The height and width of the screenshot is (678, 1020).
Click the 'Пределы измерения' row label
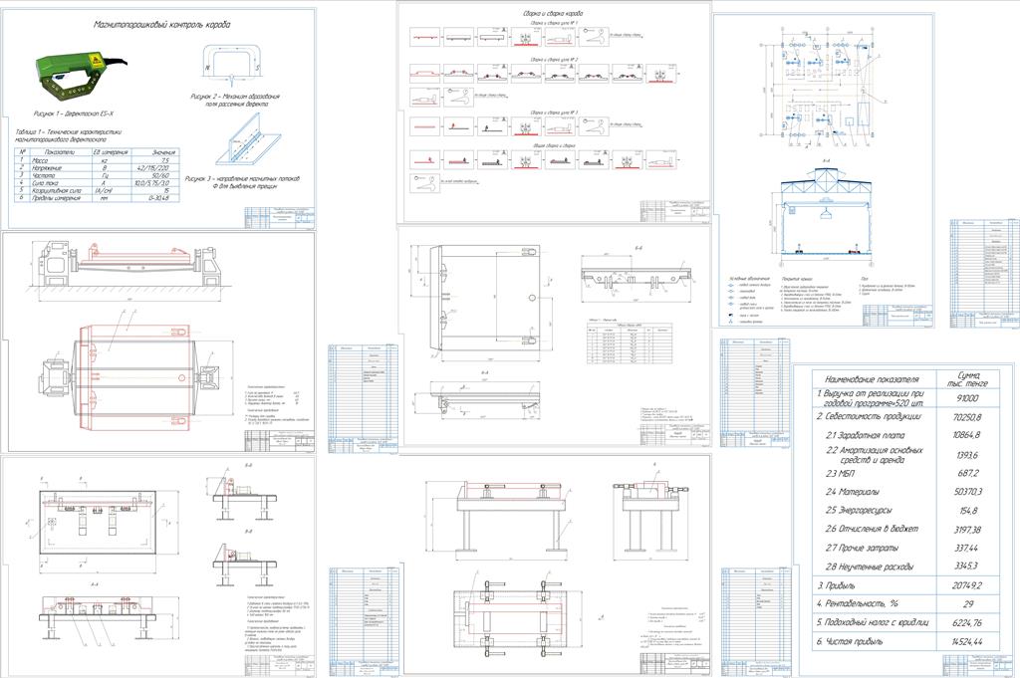(x=56, y=198)
